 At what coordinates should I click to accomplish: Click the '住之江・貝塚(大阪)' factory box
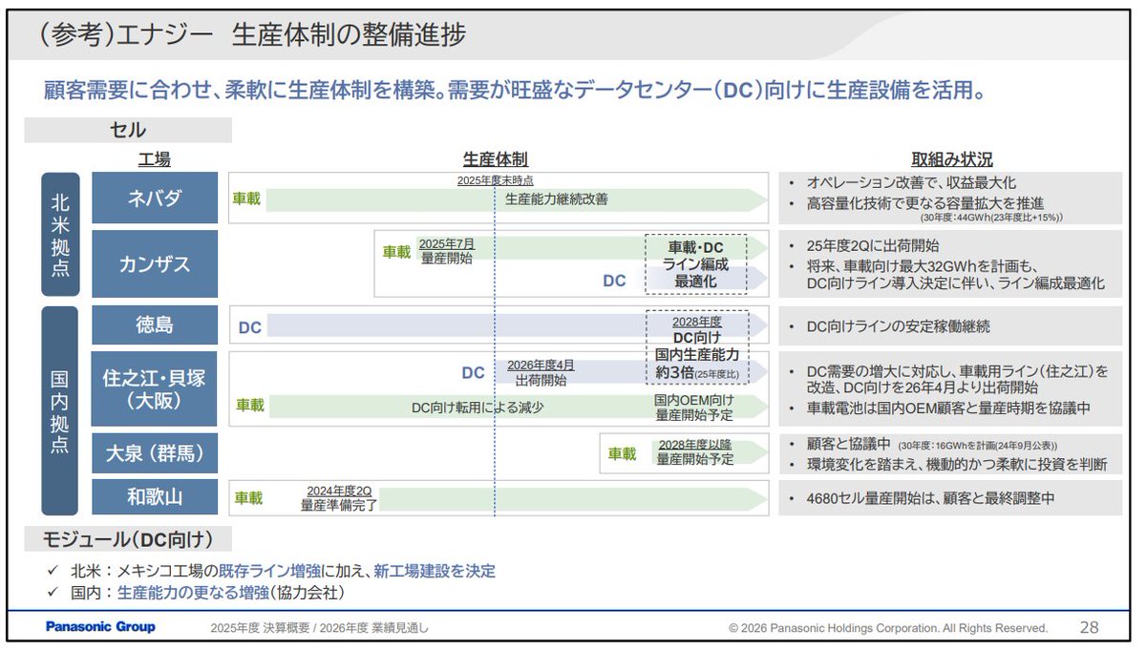[x=155, y=388]
